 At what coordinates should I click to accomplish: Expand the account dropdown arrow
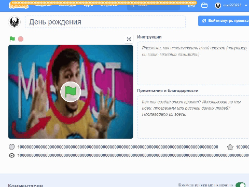246,5
